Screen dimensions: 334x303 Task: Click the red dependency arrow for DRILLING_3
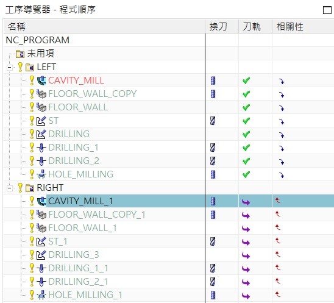click(x=278, y=254)
